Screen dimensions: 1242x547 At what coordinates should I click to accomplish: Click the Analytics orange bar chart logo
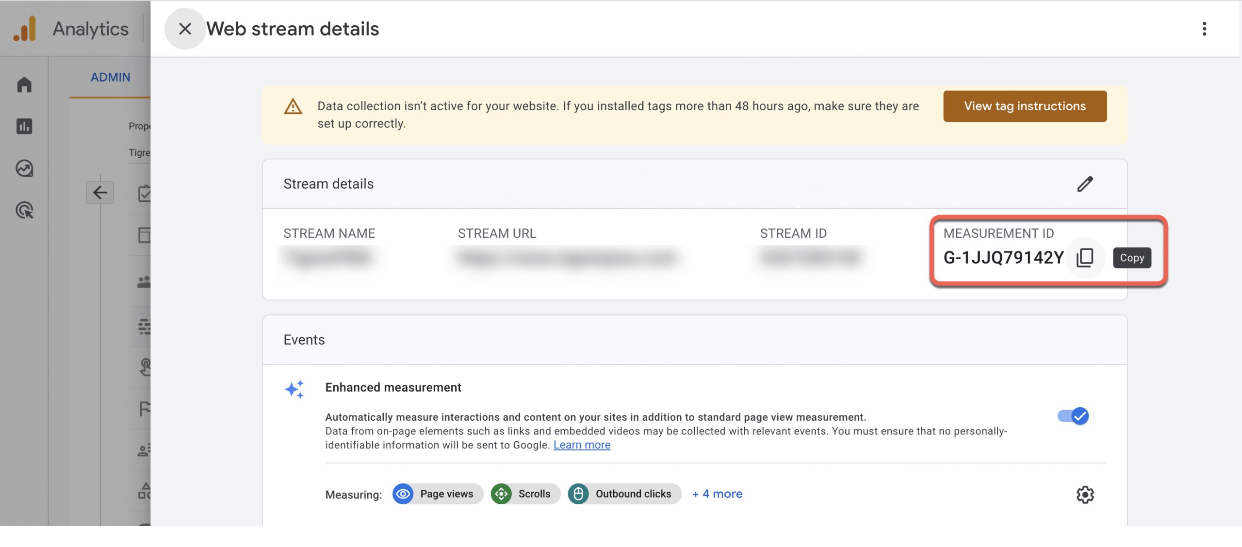[x=24, y=27]
